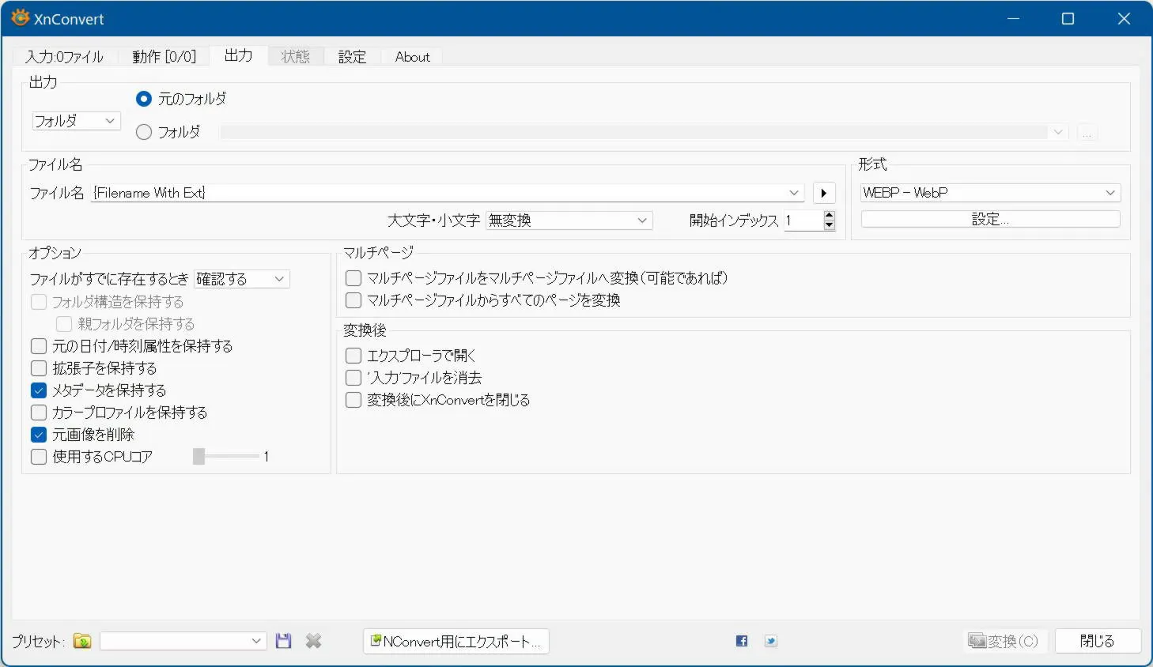Expand the filename pattern dropdown

click(x=794, y=193)
